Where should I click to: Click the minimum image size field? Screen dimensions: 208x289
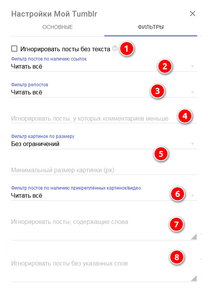coord(104,170)
